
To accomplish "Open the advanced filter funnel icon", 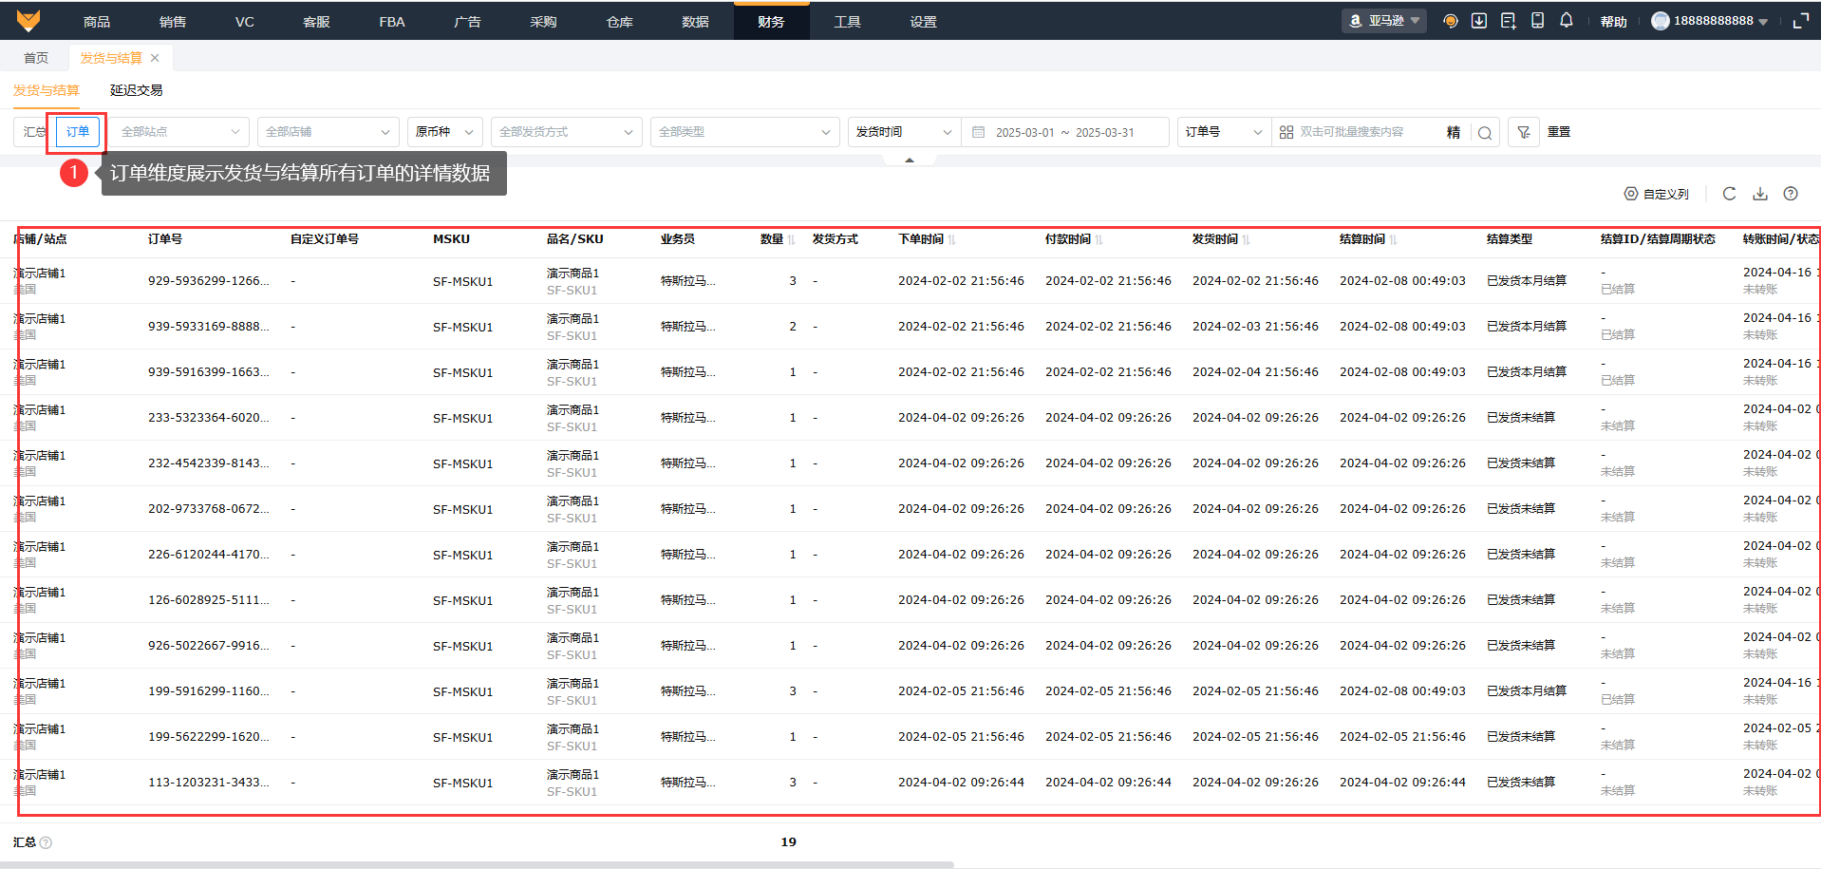I will (1523, 133).
